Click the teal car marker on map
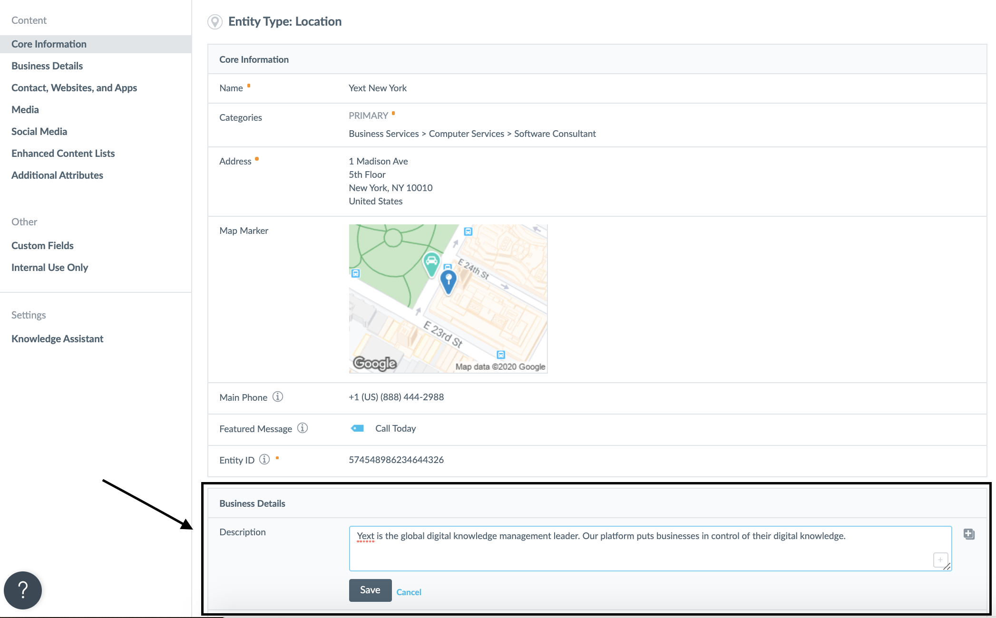 coord(431,263)
